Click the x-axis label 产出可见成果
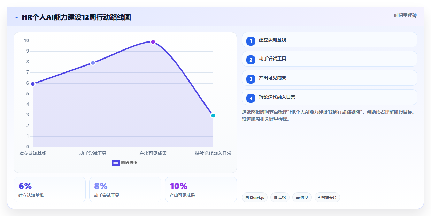 (x=153, y=153)
